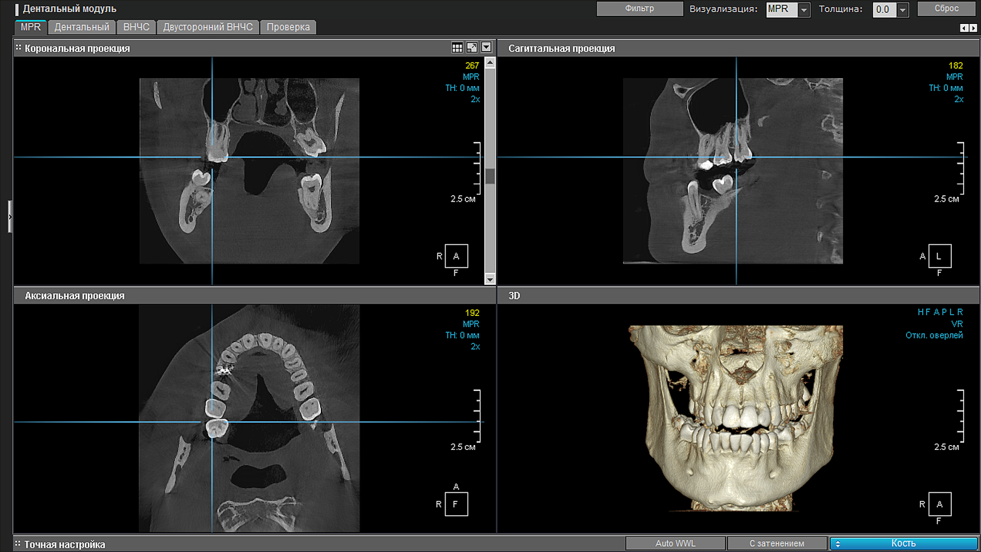Toggle the С затенением shading option
The height and width of the screenshot is (552, 981).
[x=777, y=543]
